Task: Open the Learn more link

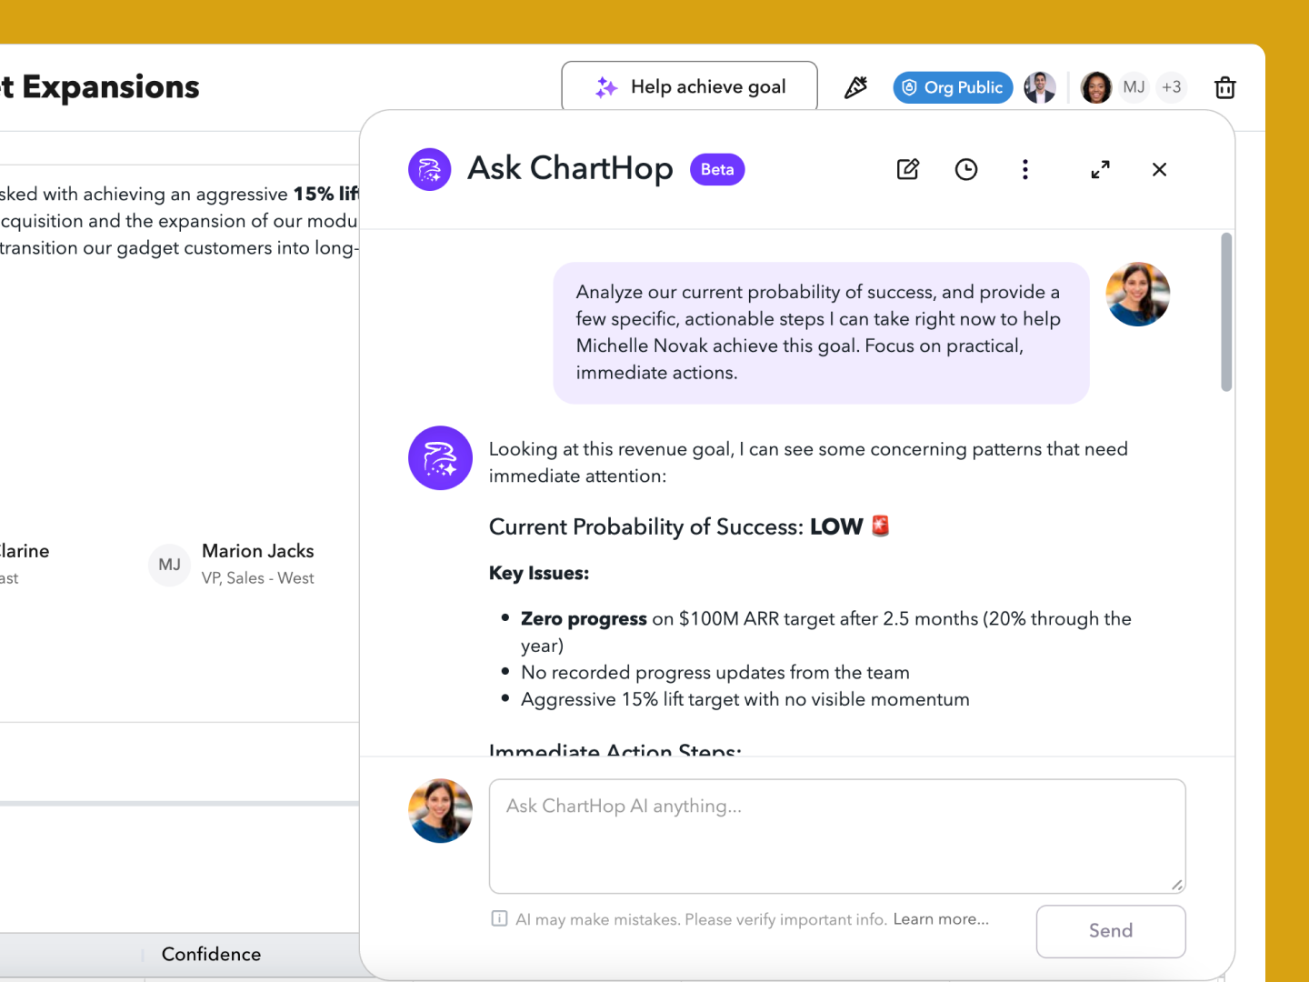Action: pyautogui.click(x=941, y=919)
